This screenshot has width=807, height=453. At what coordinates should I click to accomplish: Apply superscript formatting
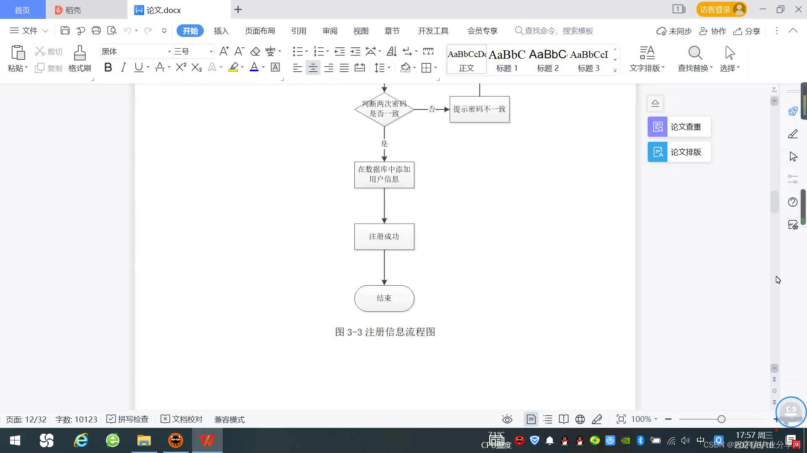[181, 68]
